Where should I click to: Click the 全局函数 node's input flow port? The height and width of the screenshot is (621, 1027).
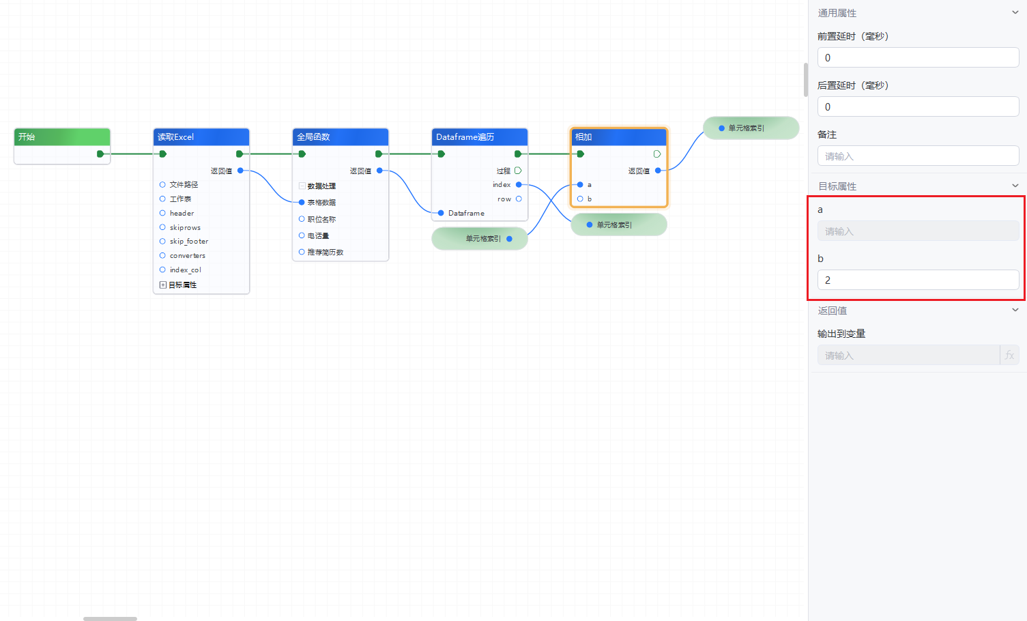coord(302,154)
